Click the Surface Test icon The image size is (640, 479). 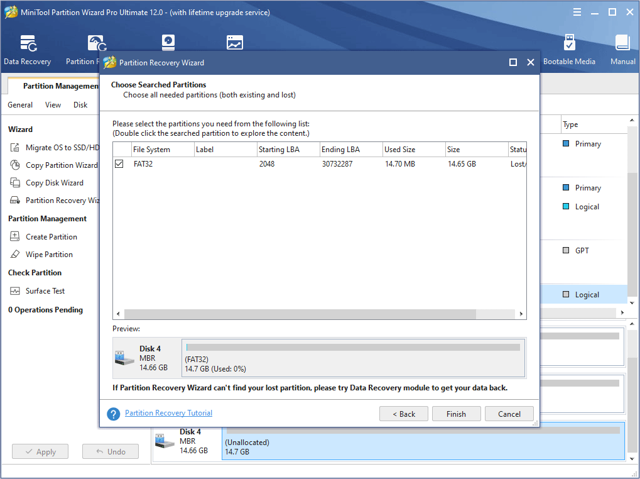coord(14,291)
